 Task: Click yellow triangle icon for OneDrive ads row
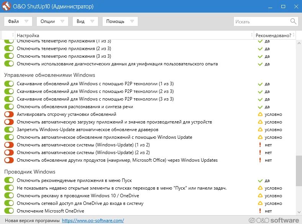click(260, 196)
